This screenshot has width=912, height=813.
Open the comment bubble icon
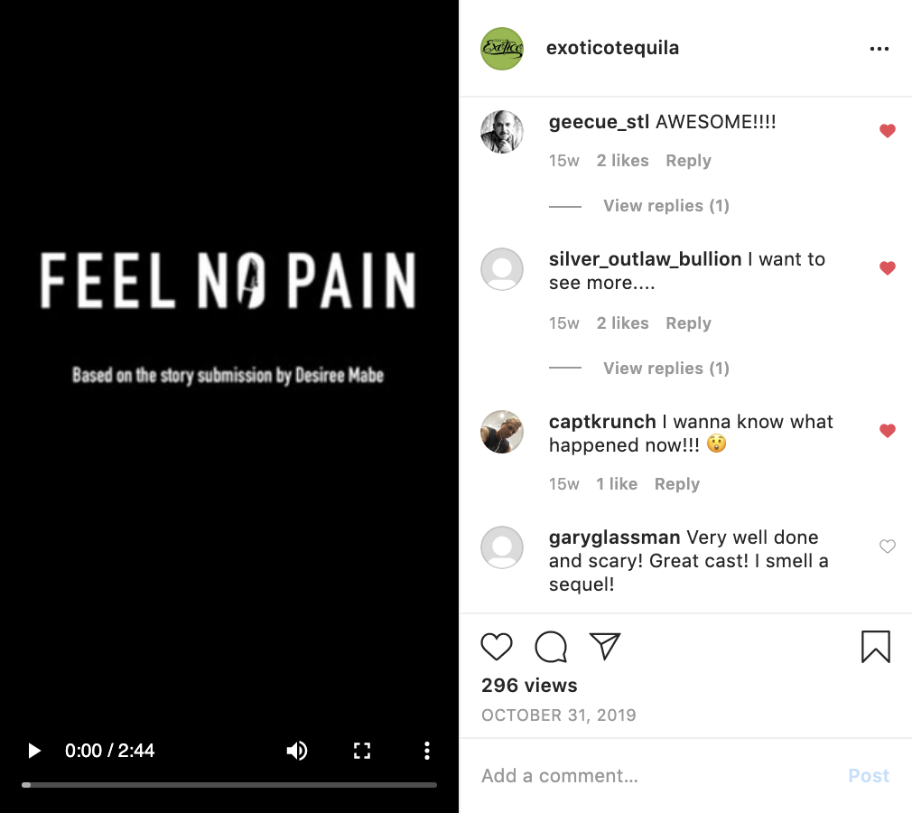(x=551, y=647)
